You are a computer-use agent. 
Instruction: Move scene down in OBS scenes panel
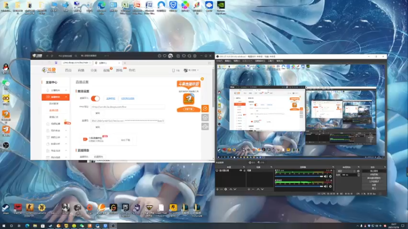pos(262,189)
